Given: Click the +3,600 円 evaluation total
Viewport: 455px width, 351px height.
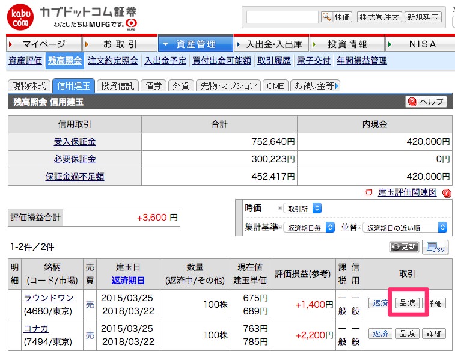Looking at the screenshot, I should [x=157, y=218].
